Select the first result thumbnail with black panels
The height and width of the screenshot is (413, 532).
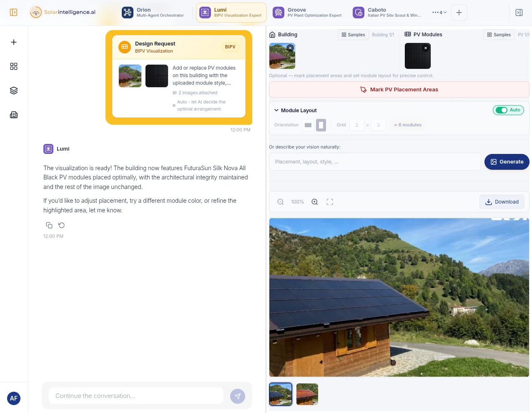(x=281, y=394)
